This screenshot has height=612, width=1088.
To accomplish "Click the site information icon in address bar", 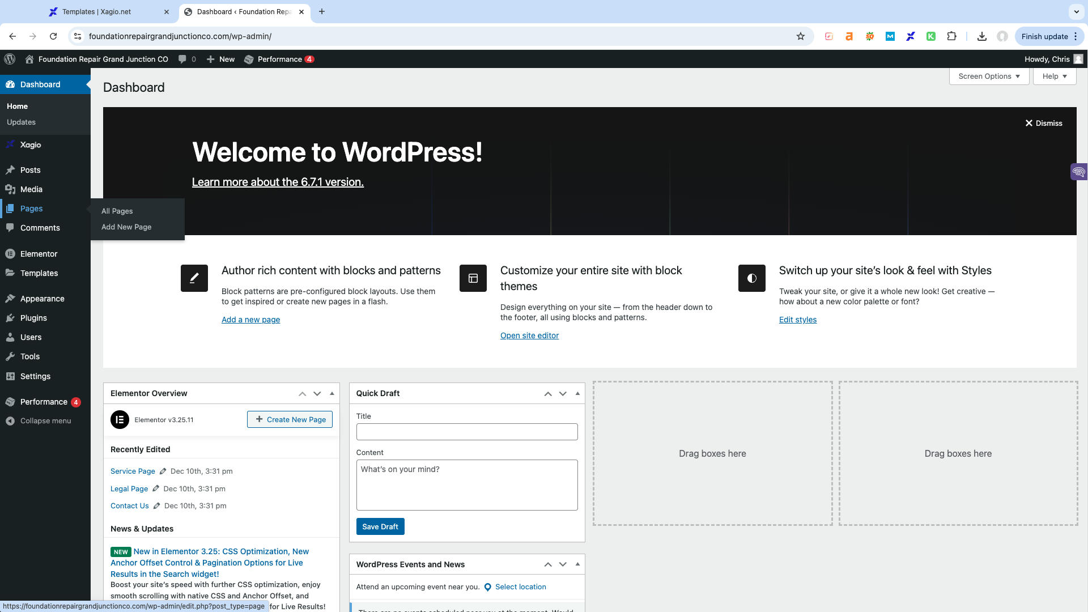I will point(78,36).
